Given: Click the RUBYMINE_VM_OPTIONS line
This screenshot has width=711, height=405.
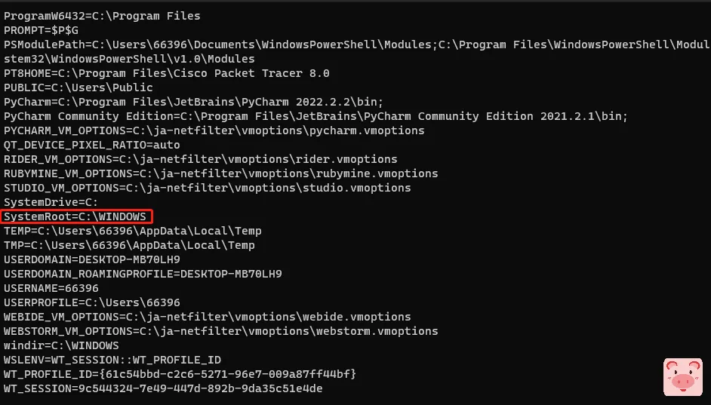Looking at the screenshot, I should pos(220,173).
